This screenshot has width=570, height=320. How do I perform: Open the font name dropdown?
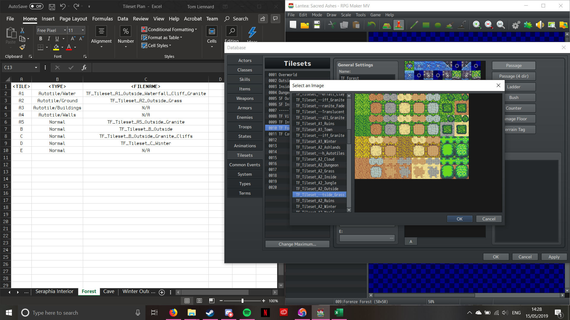(65, 30)
